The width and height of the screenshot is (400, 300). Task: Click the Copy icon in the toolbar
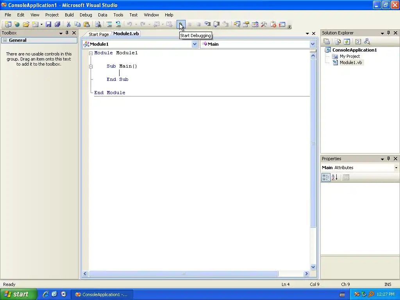coord(77,24)
